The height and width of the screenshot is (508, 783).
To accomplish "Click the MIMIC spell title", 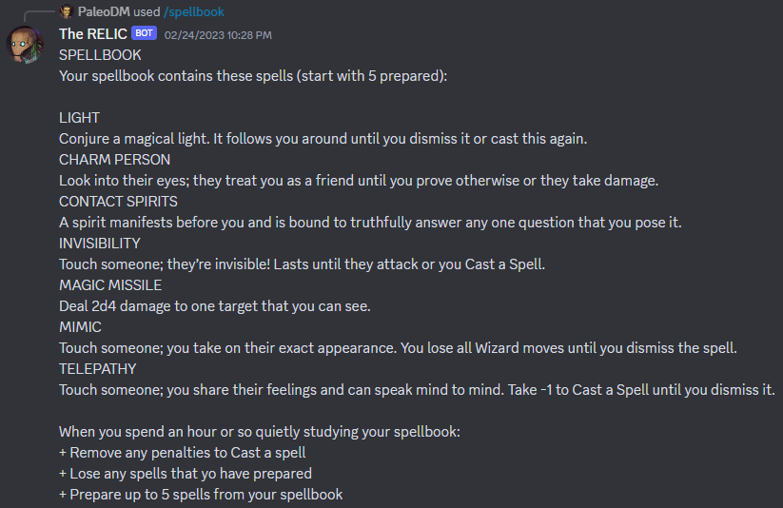I will (x=81, y=327).
